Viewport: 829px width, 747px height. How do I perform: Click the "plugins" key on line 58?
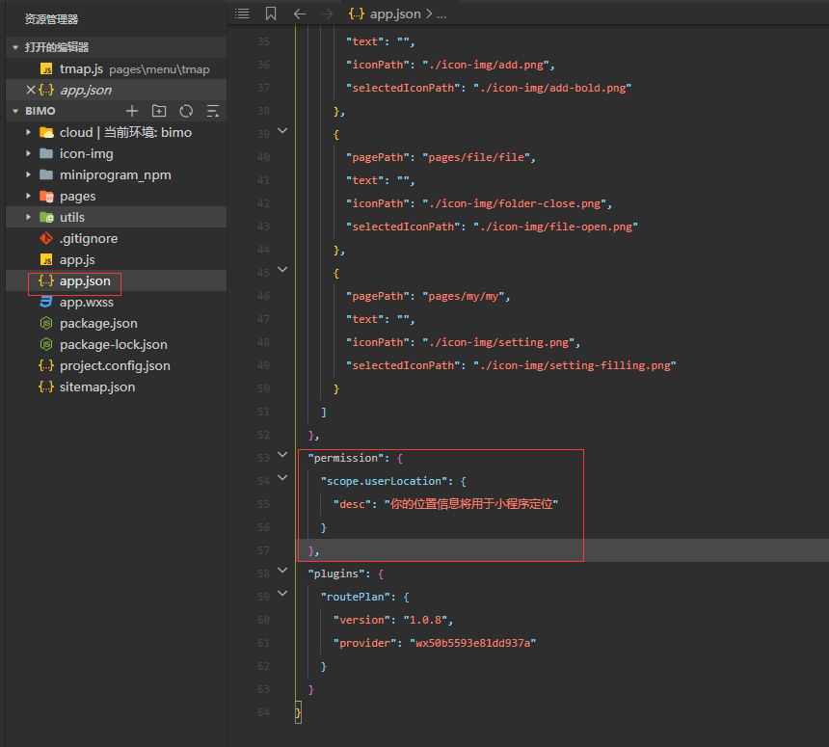[336, 574]
